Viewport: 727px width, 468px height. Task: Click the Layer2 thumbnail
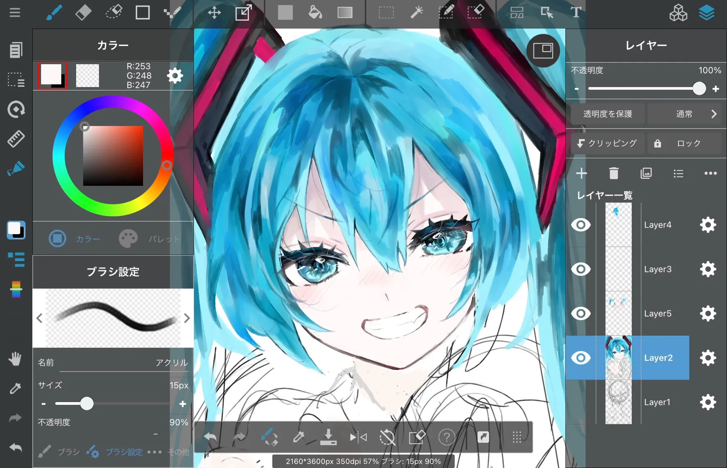pos(618,358)
